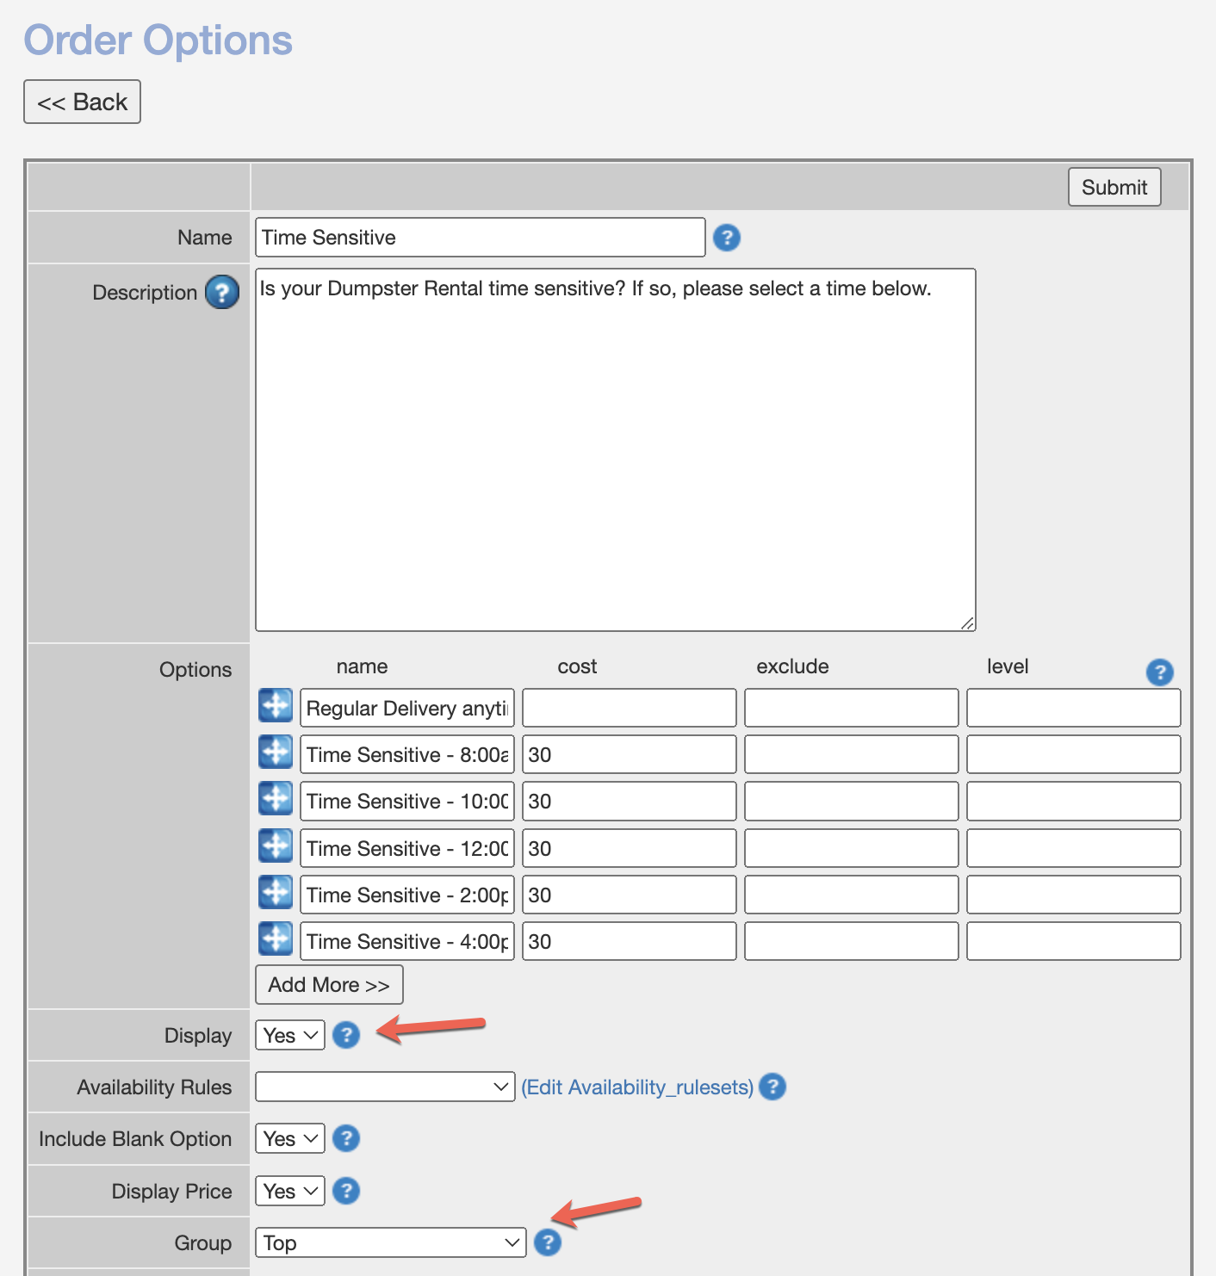This screenshot has width=1216, height=1276.
Task: Click the help icon next to Name field
Action: [x=727, y=238]
